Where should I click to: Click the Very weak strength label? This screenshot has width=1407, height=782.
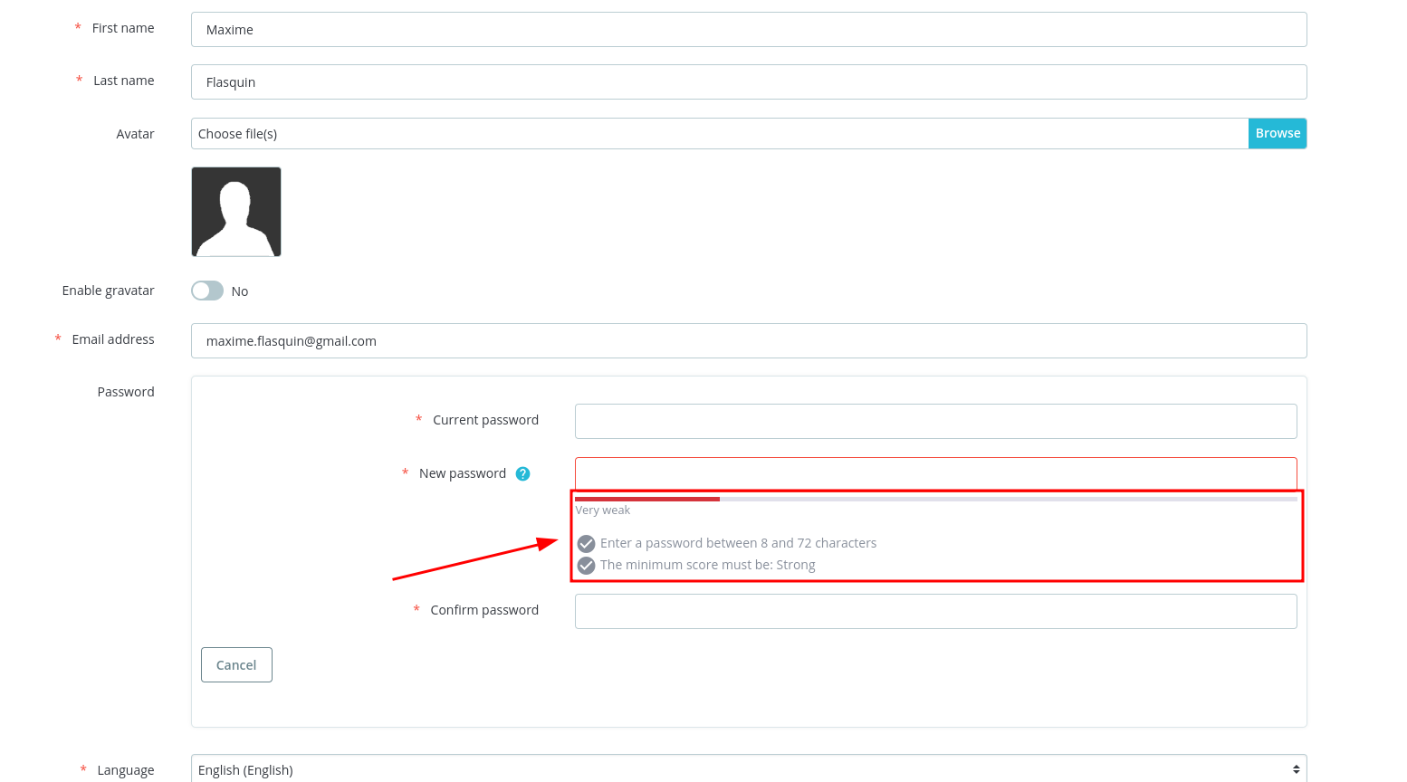click(x=603, y=510)
